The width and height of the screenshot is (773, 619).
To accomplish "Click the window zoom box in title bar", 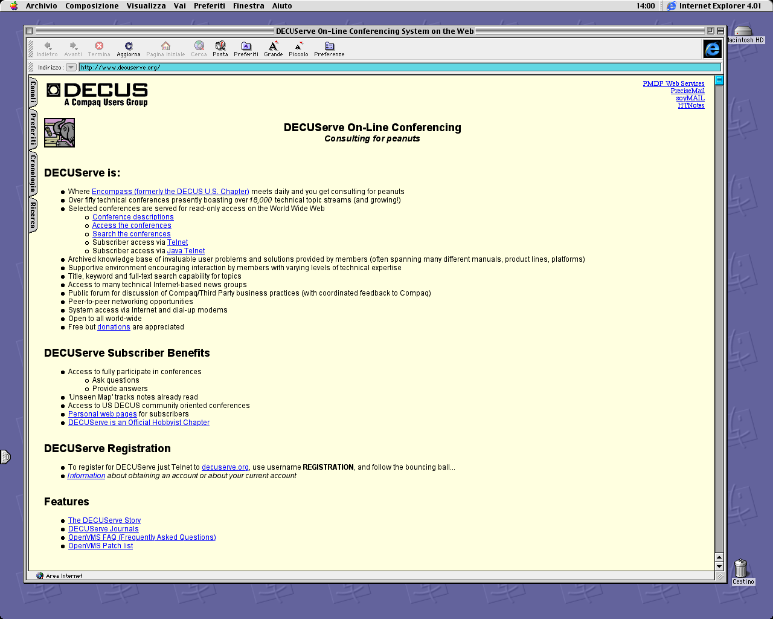I will [711, 31].
